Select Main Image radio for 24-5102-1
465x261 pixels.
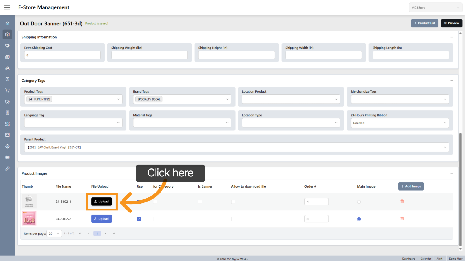[359, 202]
